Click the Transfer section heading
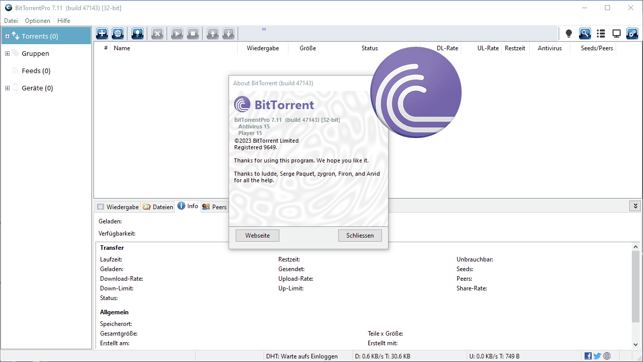The height and width of the screenshot is (362, 643). [x=112, y=248]
